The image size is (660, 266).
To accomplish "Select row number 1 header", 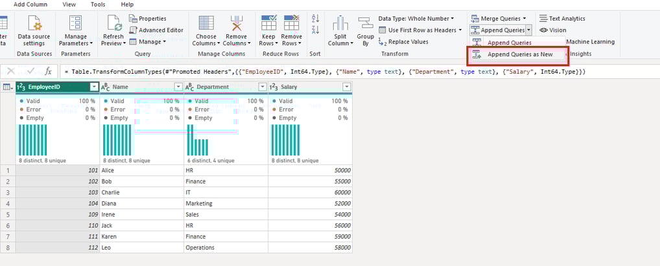I will (x=8, y=170).
